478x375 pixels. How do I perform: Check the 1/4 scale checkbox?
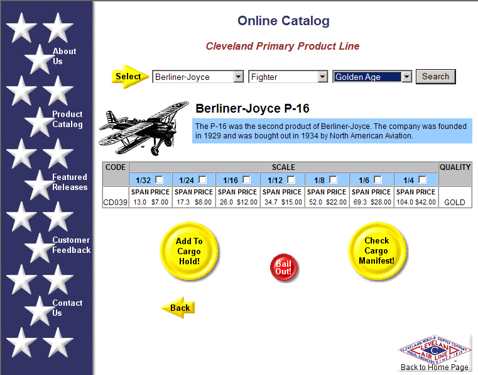pyautogui.click(x=423, y=179)
